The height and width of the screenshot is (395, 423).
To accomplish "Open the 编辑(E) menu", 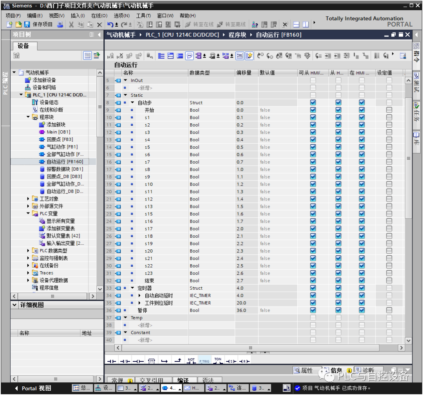I will (x=35, y=16).
